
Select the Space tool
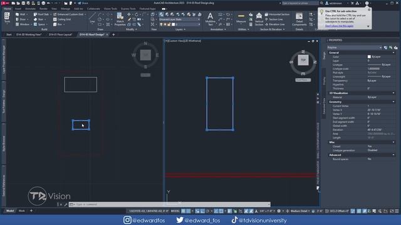coord(40,24)
